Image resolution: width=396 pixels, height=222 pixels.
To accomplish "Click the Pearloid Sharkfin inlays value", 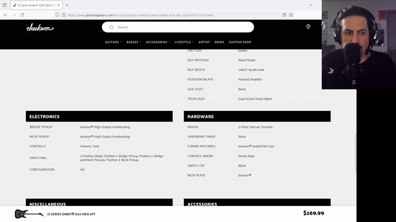I will [250, 80].
